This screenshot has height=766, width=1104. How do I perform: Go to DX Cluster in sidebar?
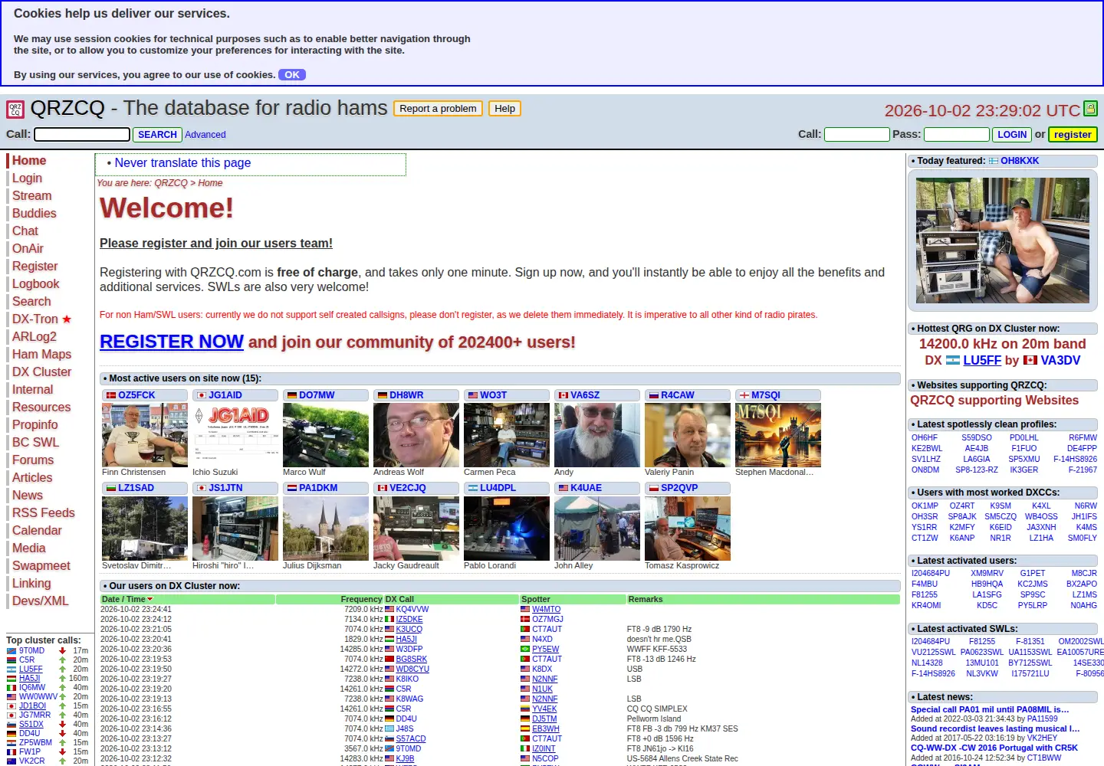pyautogui.click(x=42, y=372)
